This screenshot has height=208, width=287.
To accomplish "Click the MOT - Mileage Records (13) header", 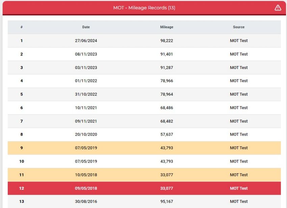I will pyautogui.click(x=144, y=8).
